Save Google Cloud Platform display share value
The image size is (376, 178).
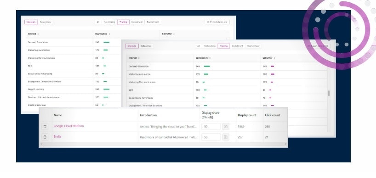(225, 127)
